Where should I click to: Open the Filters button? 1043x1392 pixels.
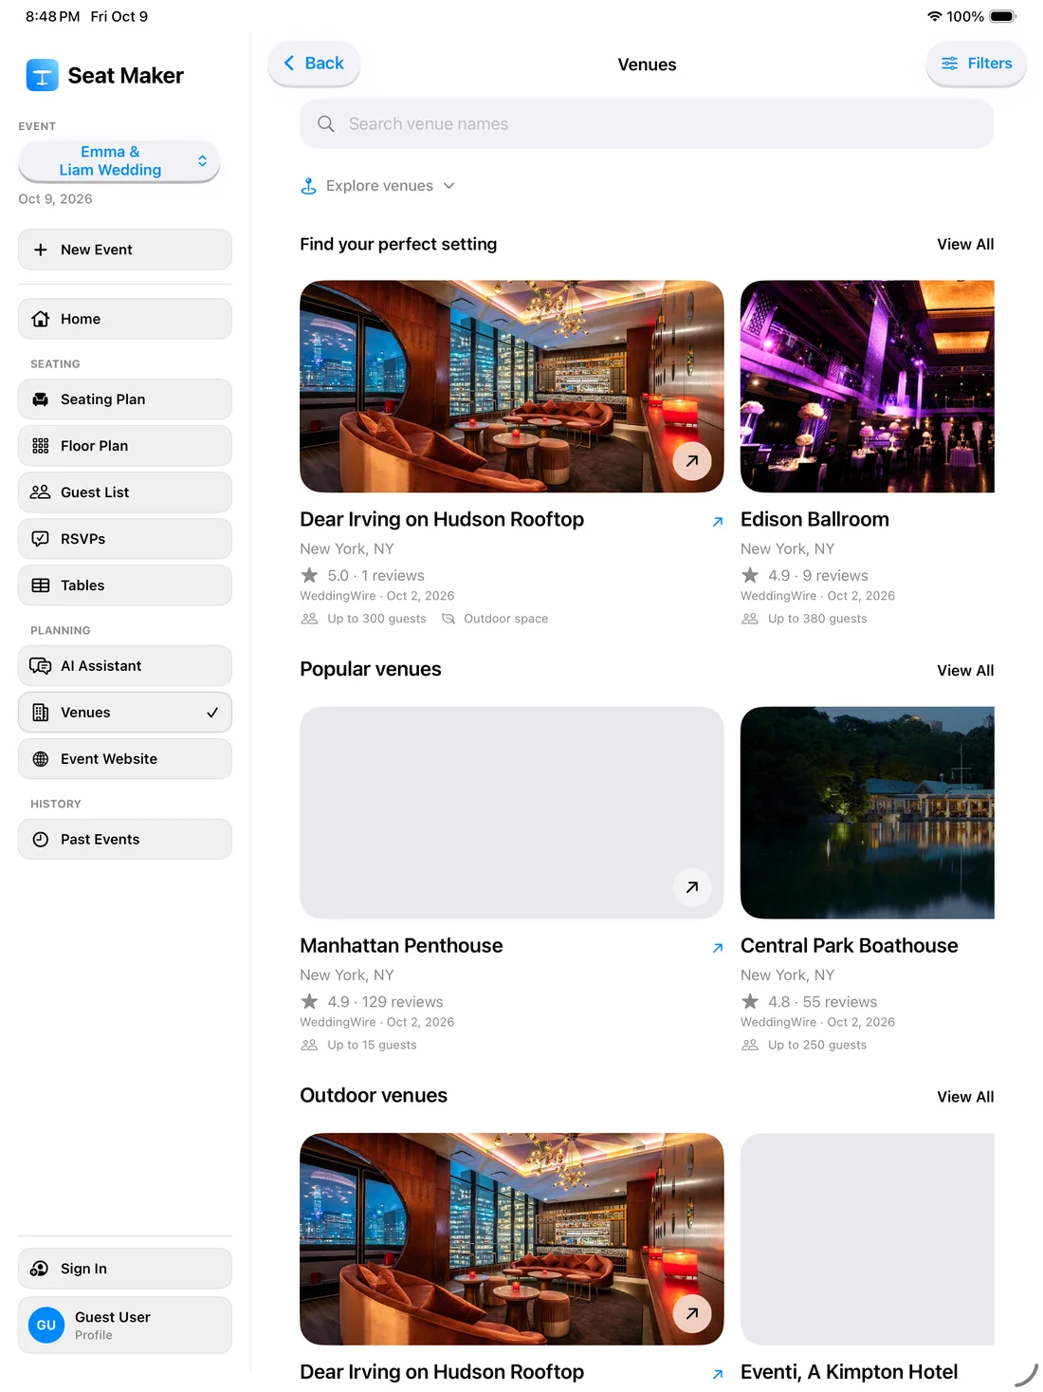click(x=976, y=64)
